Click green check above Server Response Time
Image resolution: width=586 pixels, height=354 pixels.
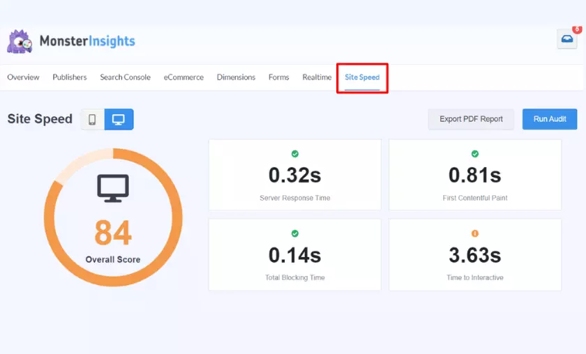[x=295, y=154]
